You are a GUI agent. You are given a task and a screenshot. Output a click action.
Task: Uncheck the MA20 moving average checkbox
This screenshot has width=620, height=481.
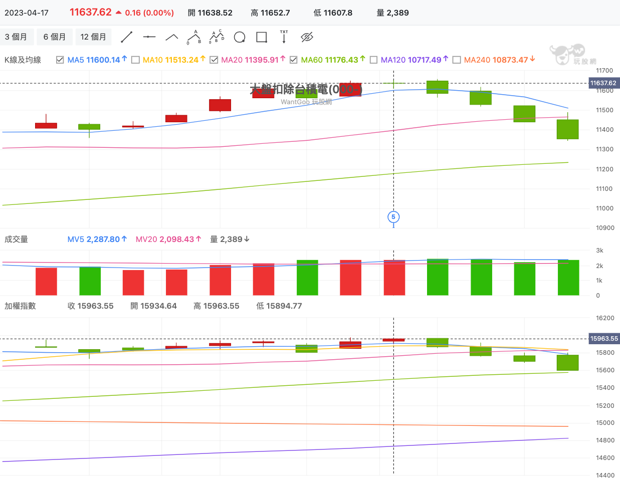[x=214, y=60]
